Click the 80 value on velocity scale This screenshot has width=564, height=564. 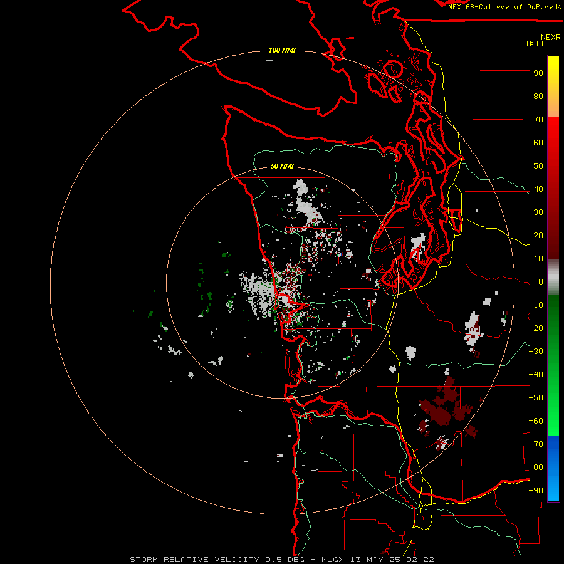tap(538, 97)
